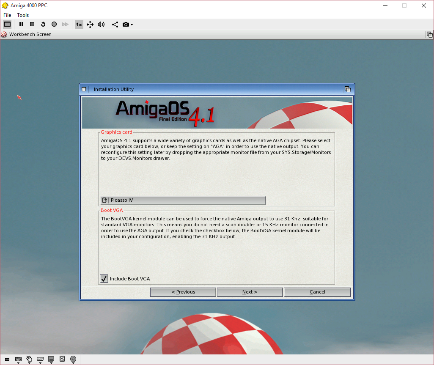
Task: Click the four-arrow move icon
Action: tap(90, 25)
